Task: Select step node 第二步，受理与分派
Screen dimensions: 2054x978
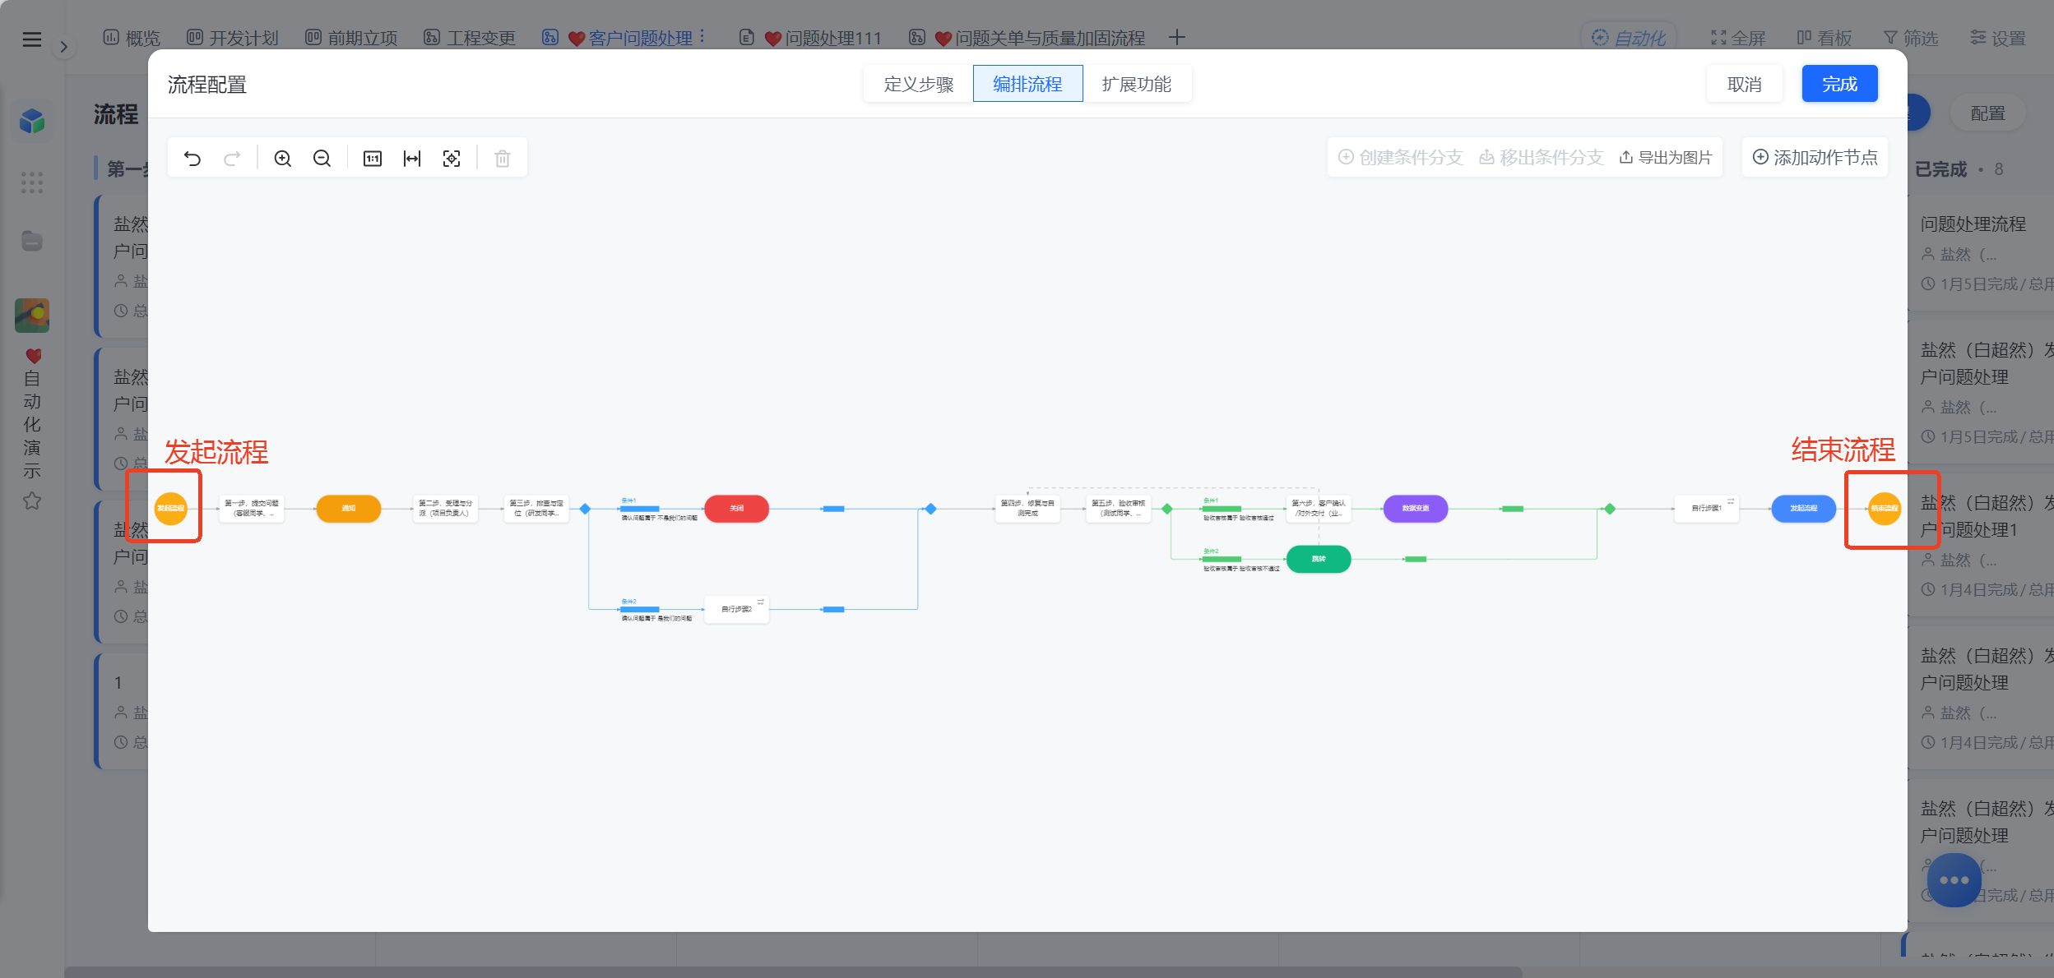Action: tap(446, 508)
